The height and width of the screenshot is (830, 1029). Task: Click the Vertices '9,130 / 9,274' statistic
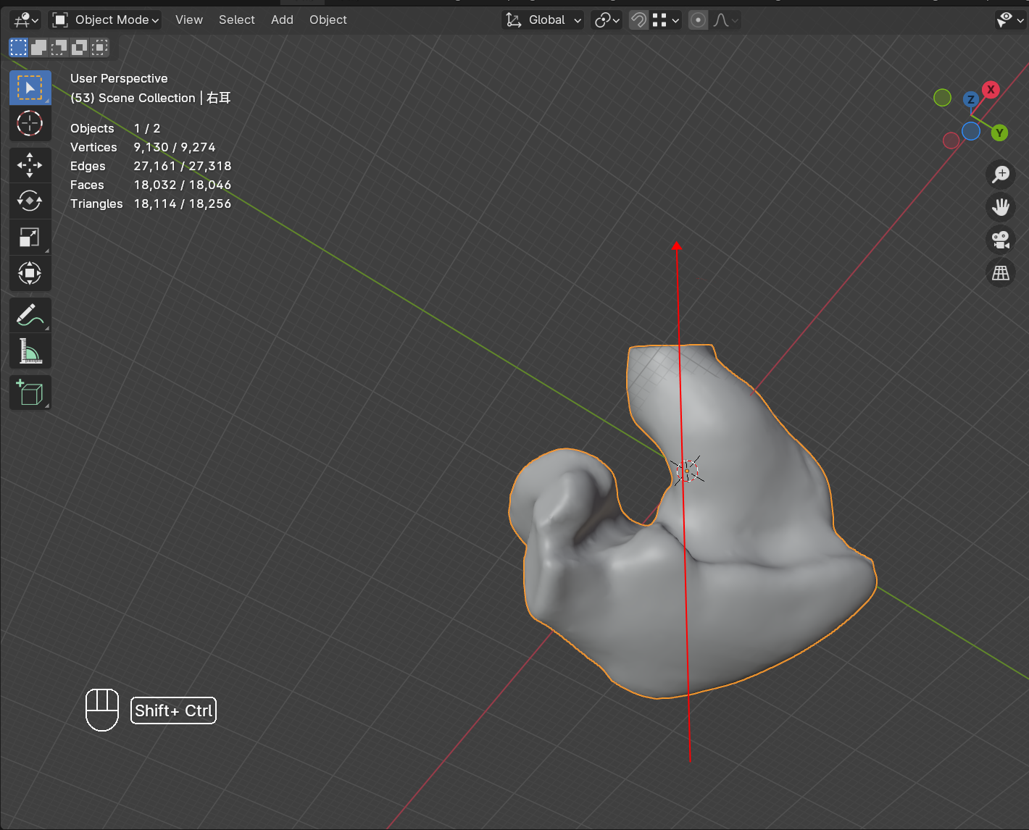[x=175, y=147]
